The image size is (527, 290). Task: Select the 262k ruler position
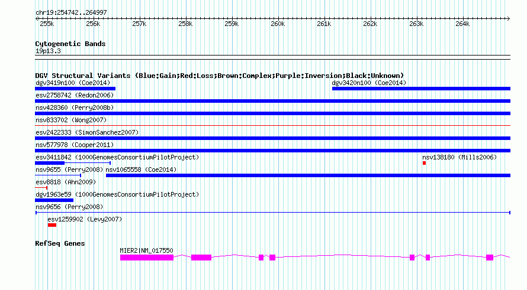(x=370, y=24)
